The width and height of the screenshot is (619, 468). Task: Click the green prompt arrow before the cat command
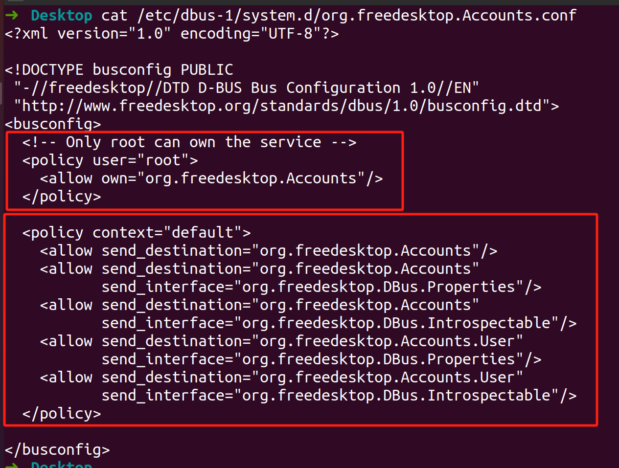tap(12, 15)
